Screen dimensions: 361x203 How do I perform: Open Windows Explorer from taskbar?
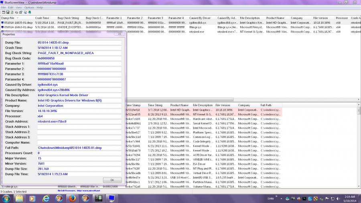(x=19, y=199)
